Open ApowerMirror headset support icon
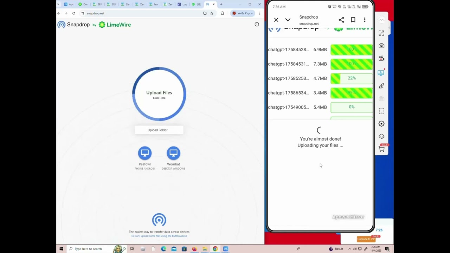The image size is (450, 253). point(381,136)
